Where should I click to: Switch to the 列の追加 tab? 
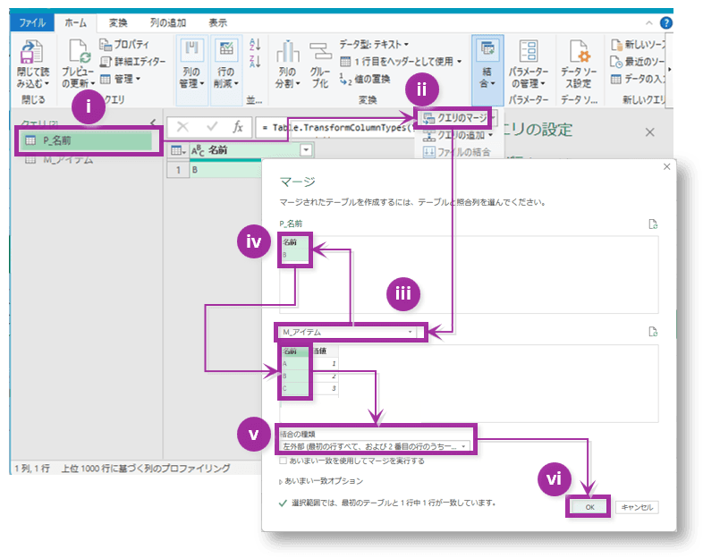tap(167, 22)
